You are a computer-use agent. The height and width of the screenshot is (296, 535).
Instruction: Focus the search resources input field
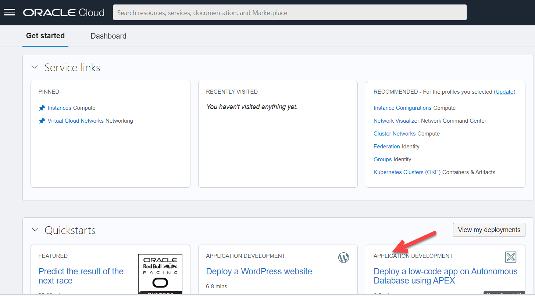[290, 12]
